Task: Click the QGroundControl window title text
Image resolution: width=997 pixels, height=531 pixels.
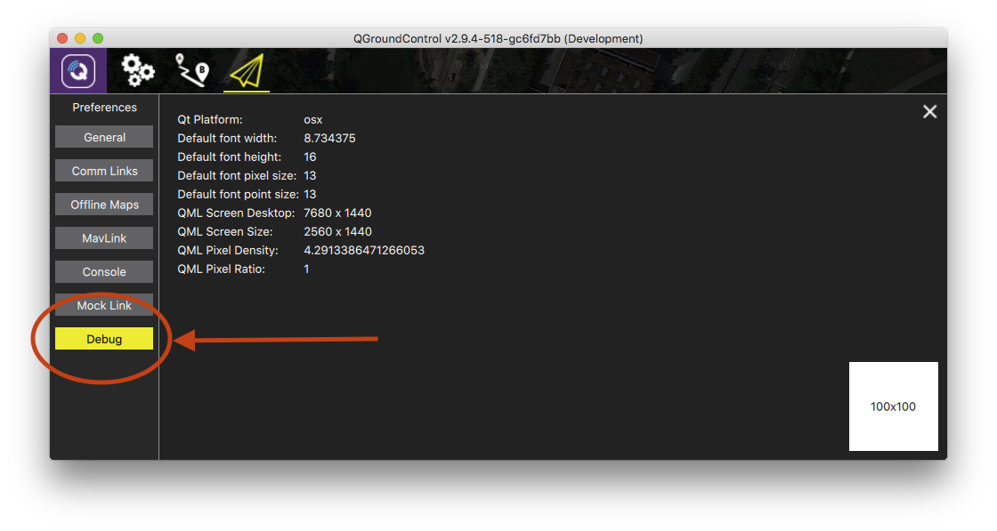Action: [498, 39]
